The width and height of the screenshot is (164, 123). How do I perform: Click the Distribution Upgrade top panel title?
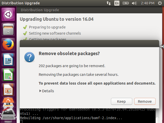click(21, 3)
